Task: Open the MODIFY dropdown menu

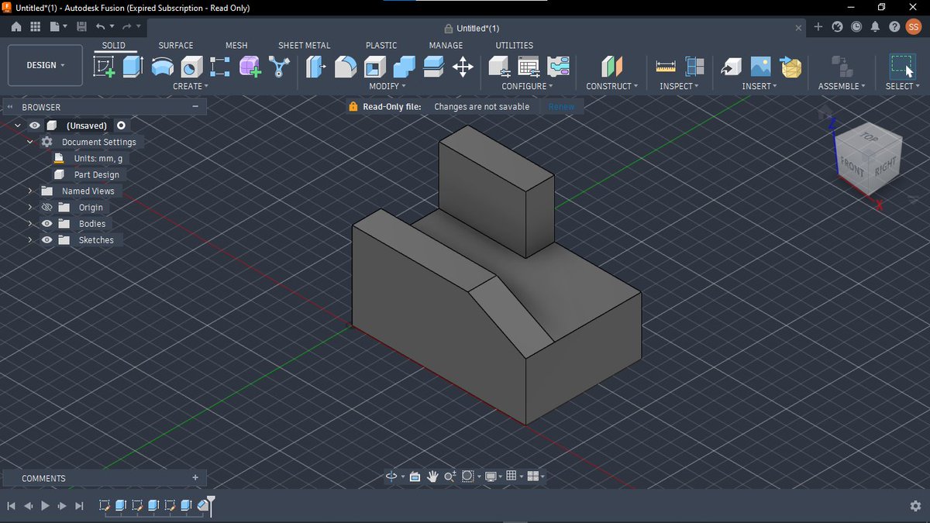Action: pos(387,86)
